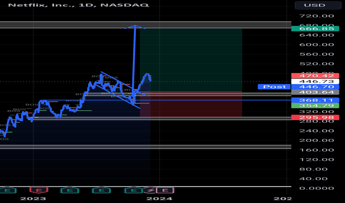Select the red stop-loss zone
The width and height of the screenshot is (345, 203).
coord(191,104)
